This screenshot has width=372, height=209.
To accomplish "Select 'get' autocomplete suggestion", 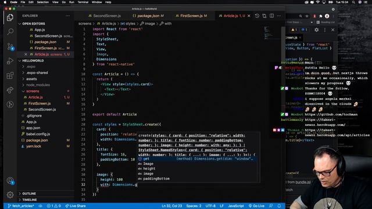I will [x=197, y=158].
